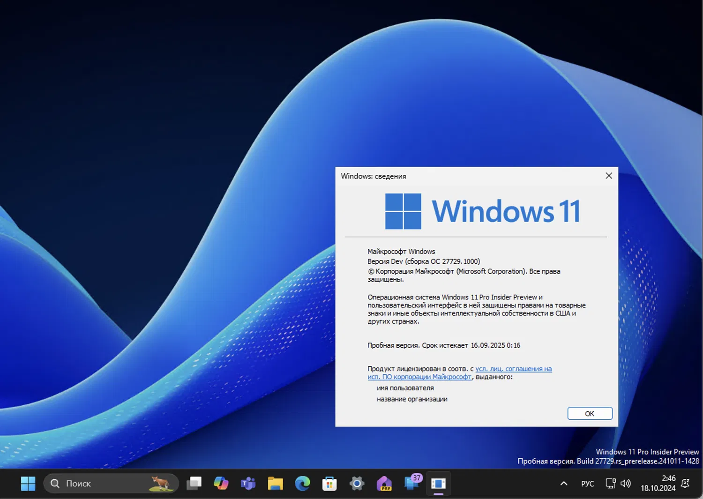Image resolution: width=703 pixels, height=499 pixels.
Task: Open File Explorer on the taskbar
Action: pos(276,483)
